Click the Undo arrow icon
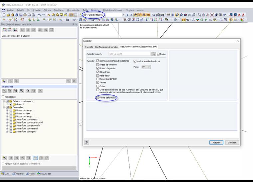The width and height of the screenshot is (253, 182). coord(39,15)
